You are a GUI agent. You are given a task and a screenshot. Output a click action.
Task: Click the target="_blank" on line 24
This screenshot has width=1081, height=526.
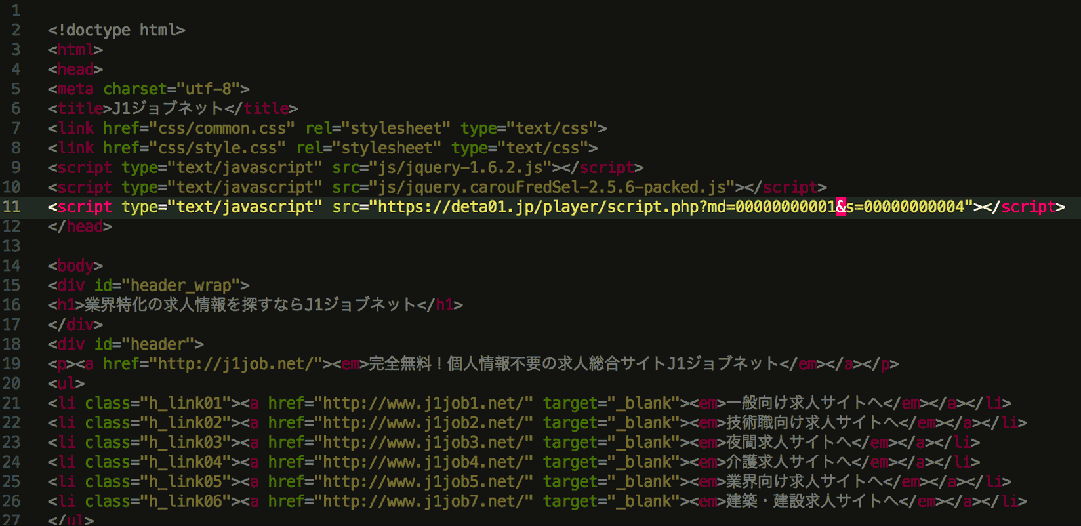(611, 462)
